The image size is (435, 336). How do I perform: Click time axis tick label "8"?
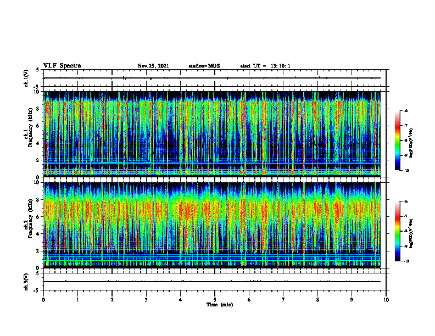click(317, 300)
